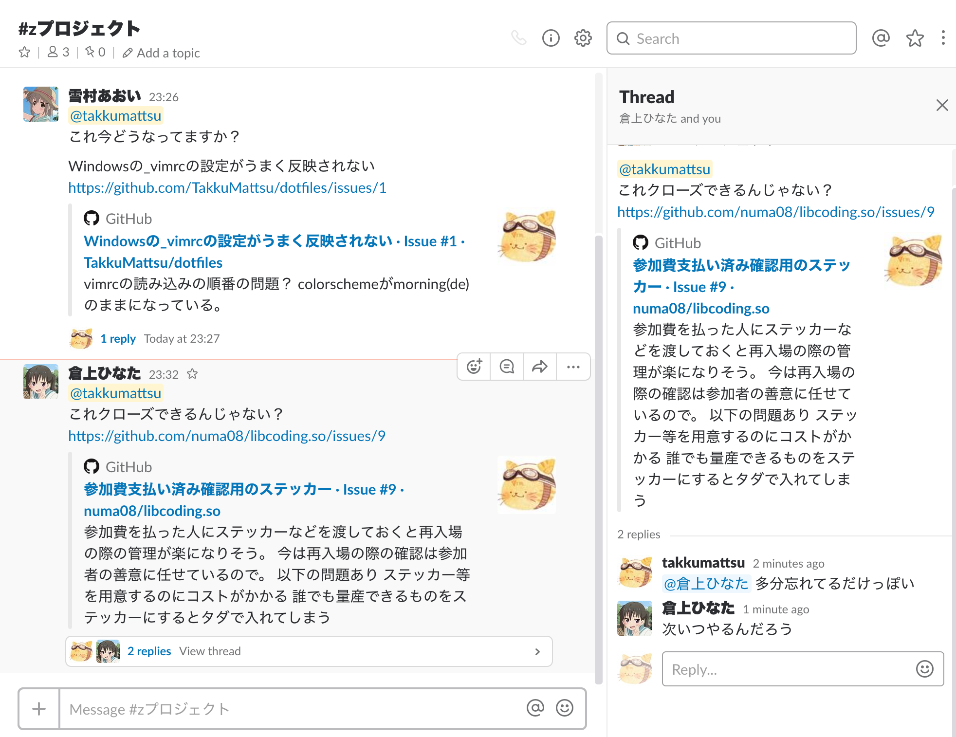This screenshot has height=737, width=956.
Task: Show starred items in header
Action: tap(915, 38)
